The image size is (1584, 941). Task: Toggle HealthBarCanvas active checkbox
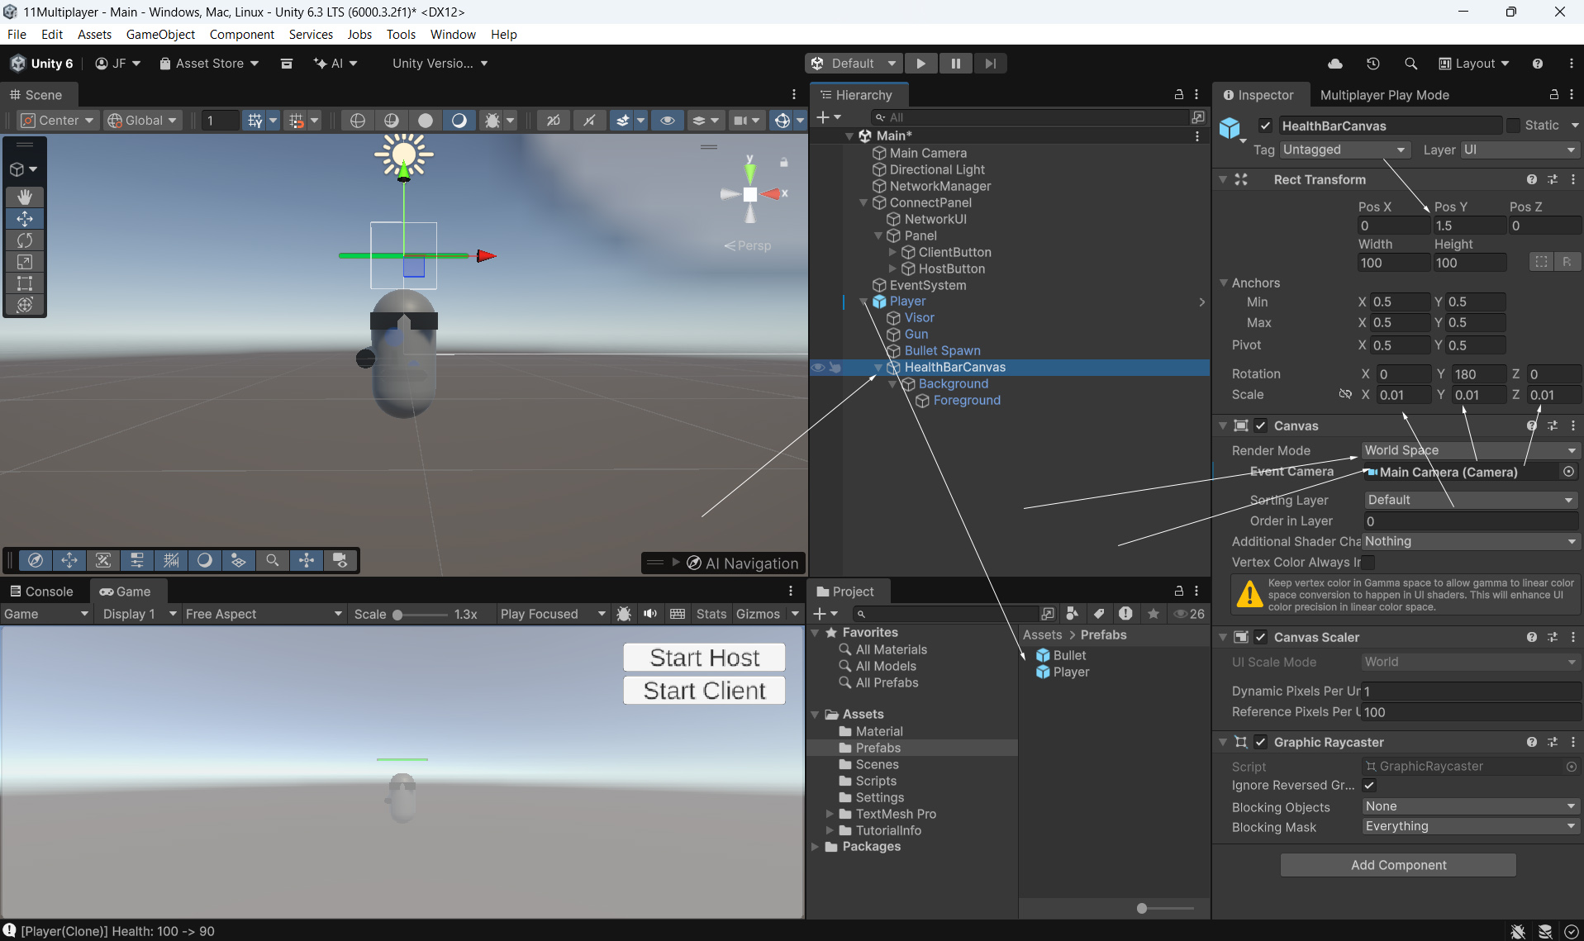point(1265,126)
